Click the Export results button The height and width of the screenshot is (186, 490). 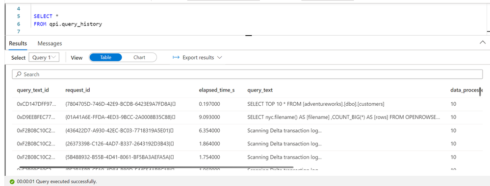[197, 57]
